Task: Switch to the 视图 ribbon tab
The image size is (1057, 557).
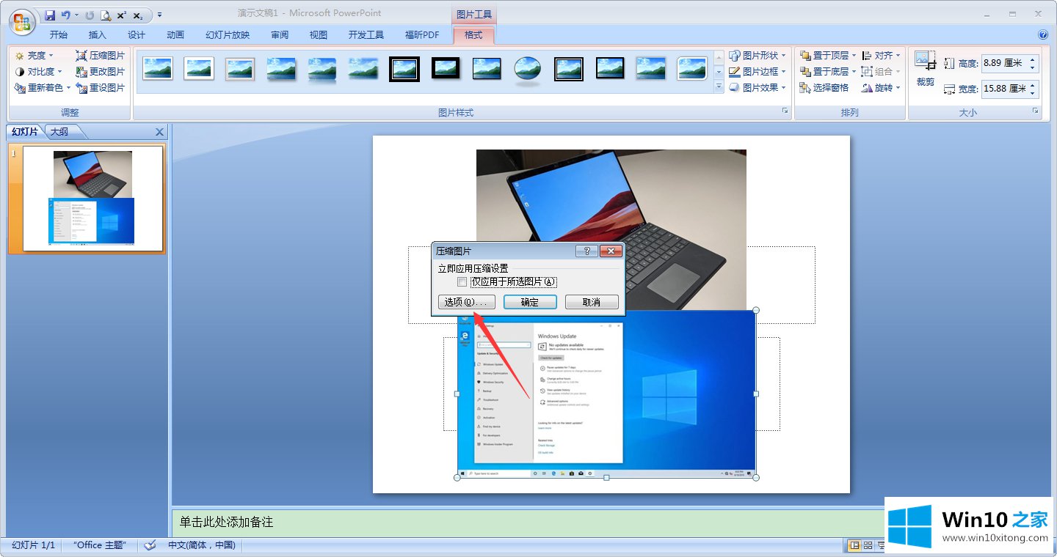Action: click(319, 35)
